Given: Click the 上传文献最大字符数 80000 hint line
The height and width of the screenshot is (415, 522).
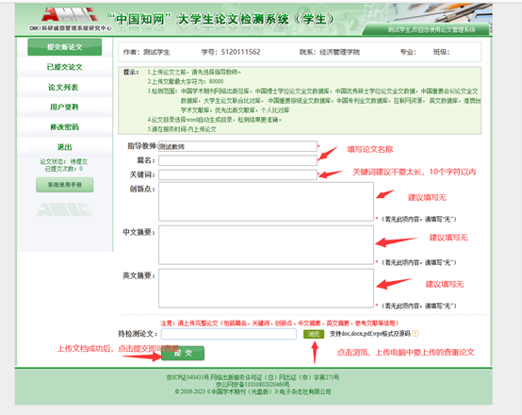Looking at the screenshot, I should pos(186,81).
